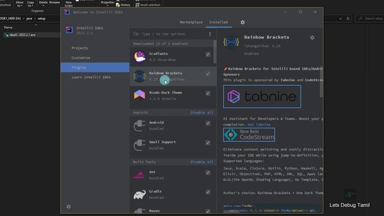
Task: Toggle the Ant plugin checkbox
Action: click(x=208, y=173)
